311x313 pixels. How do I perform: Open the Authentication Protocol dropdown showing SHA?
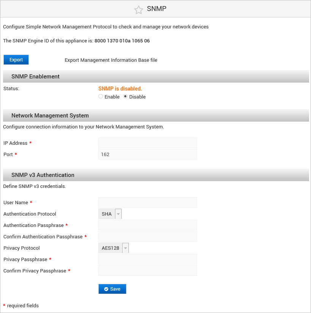[118, 214]
